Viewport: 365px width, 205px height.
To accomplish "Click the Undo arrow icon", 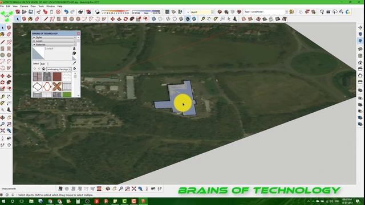I will [x=66, y=12].
